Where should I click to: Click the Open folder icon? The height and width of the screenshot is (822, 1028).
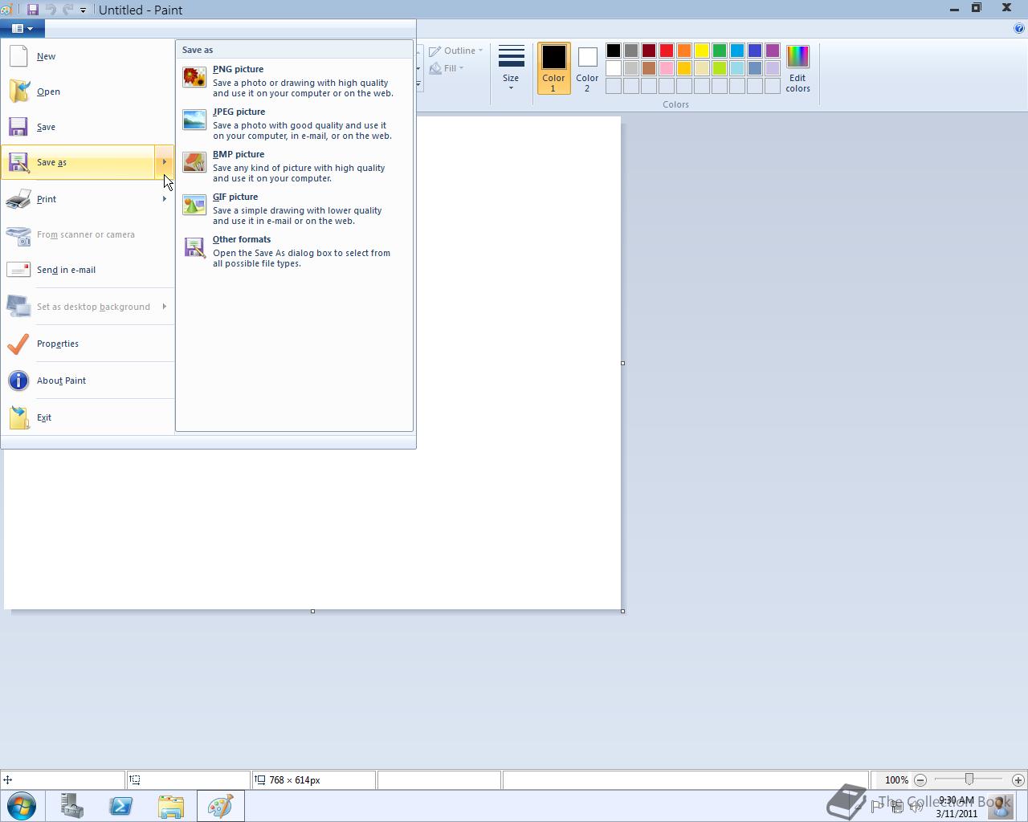(18, 92)
